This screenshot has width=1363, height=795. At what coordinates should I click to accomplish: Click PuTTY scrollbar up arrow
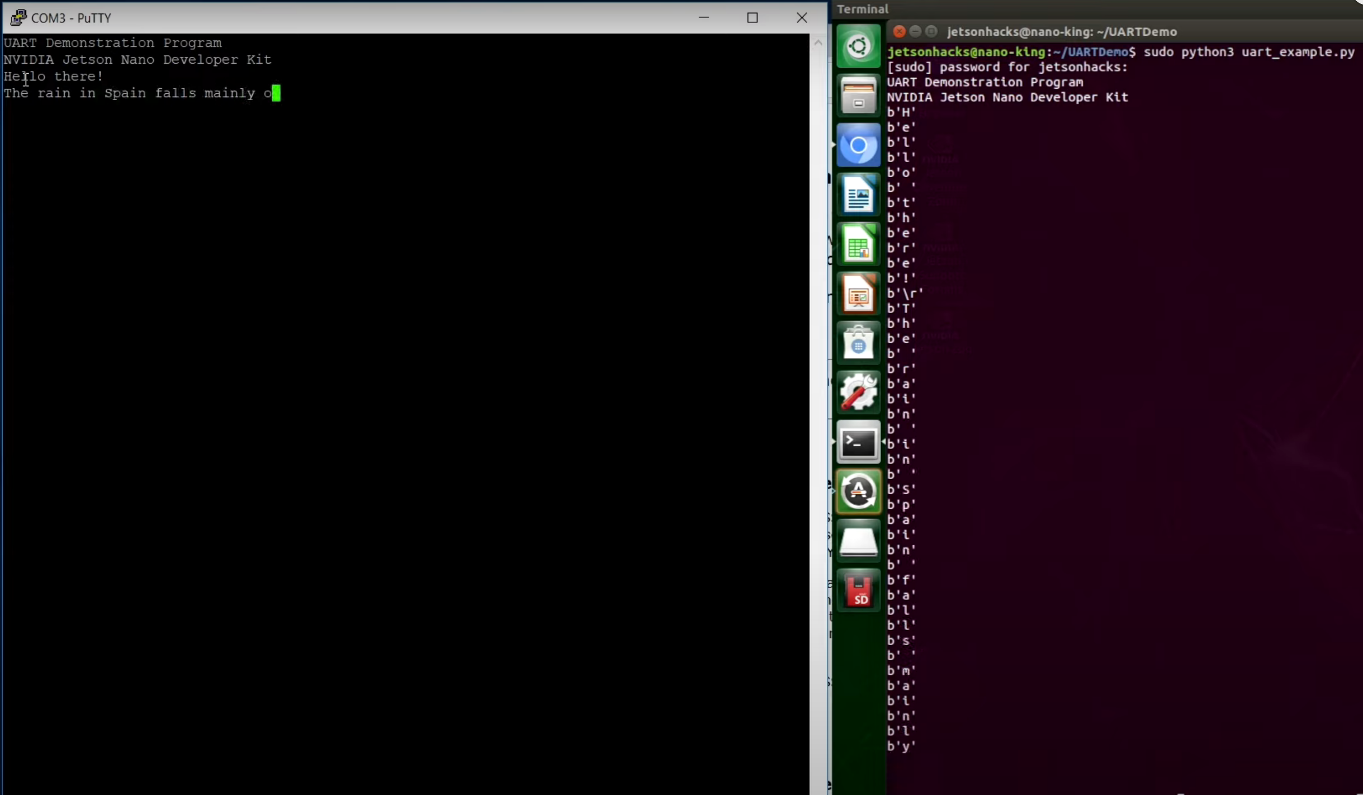coord(818,42)
